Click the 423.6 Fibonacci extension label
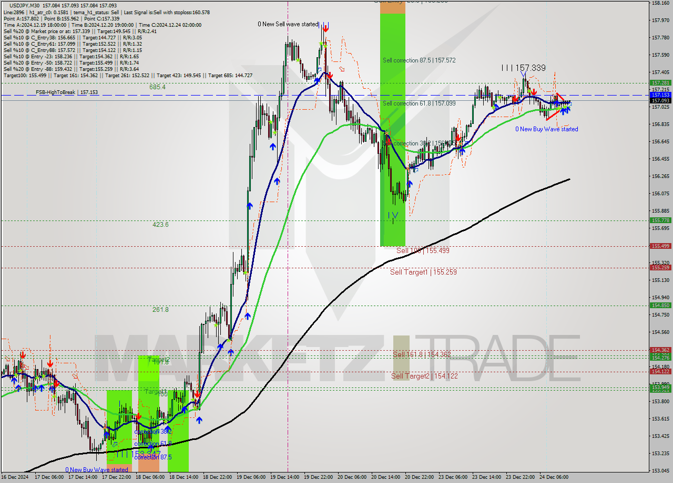The height and width of the screenshot is (483, 673). pos(160,225)
